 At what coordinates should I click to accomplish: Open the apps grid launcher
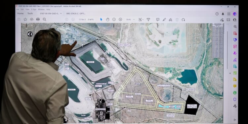point(229,14)
